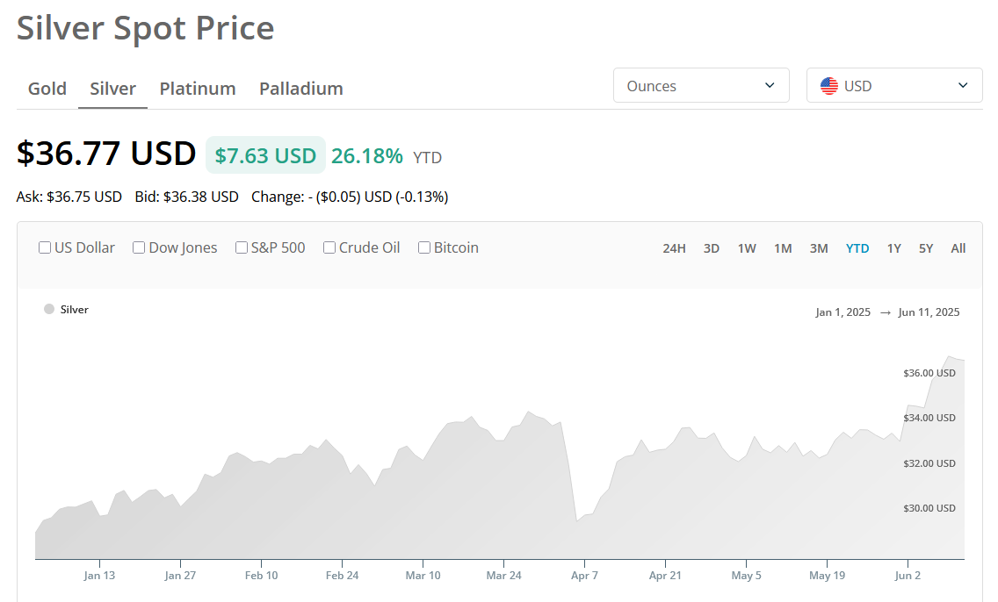Expand the USD currency dropdown
The height and width of the screenshot is (602, 998).
pos(893,86)
